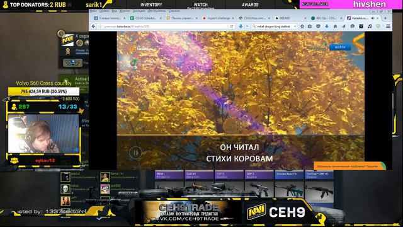Switch to the CS:GO Schedule tab
This screenshot has width=403, height=227.
[145, 18]
